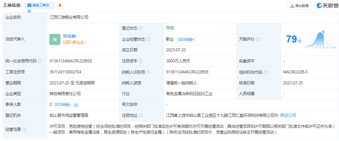Click 3000万人民币 registered capital value
Screen dimensions: 339x141
pyautogui.click(x=178, y=61)
